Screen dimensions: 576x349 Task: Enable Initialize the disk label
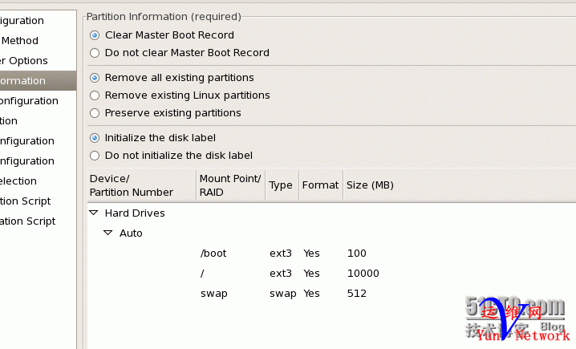point(95,138)
